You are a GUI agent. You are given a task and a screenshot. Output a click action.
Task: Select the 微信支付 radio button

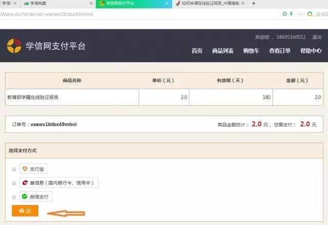click(x=14, y=197)
